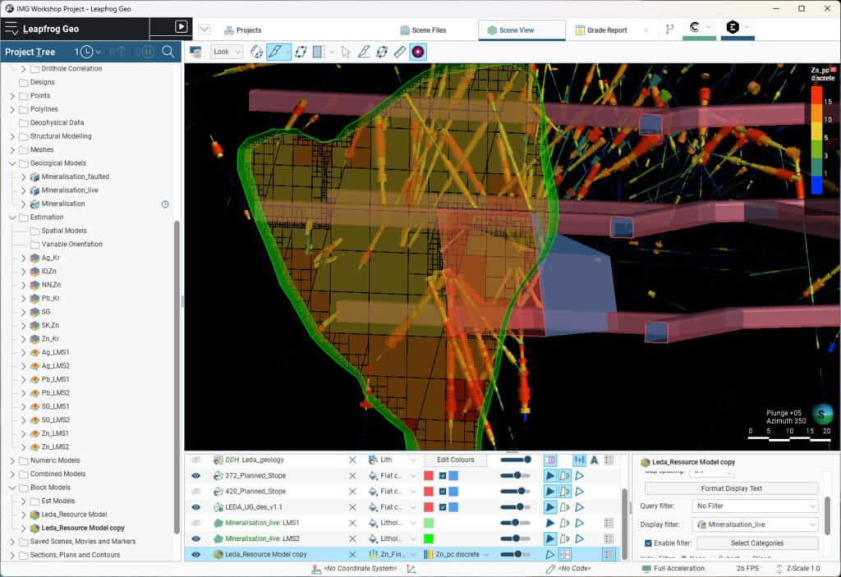Open the scene screenshot capture icon
Viewport: 841px width, 577px height.
click(x=197, y=52)
